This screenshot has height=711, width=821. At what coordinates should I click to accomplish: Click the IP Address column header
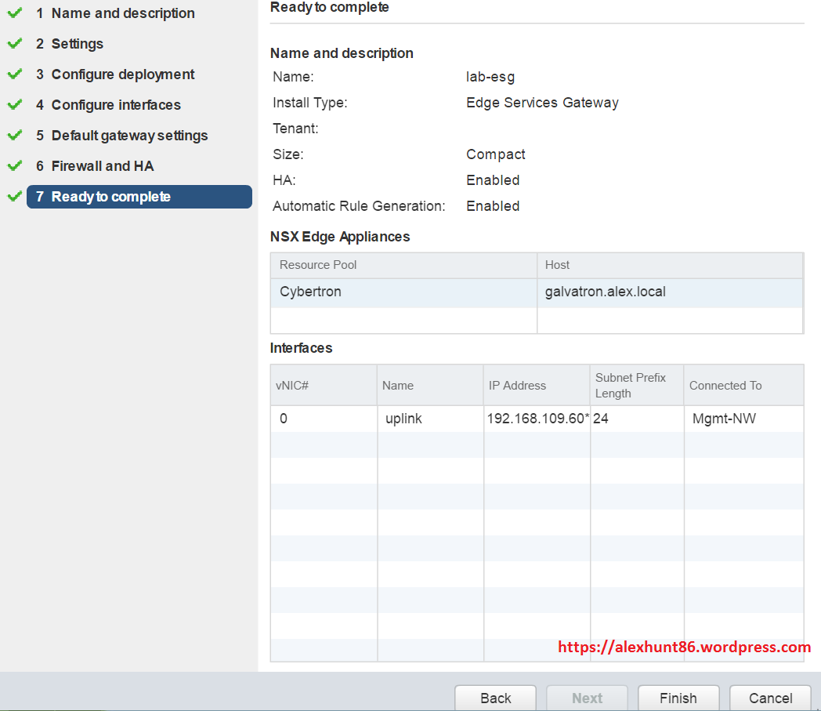point(517,386)
